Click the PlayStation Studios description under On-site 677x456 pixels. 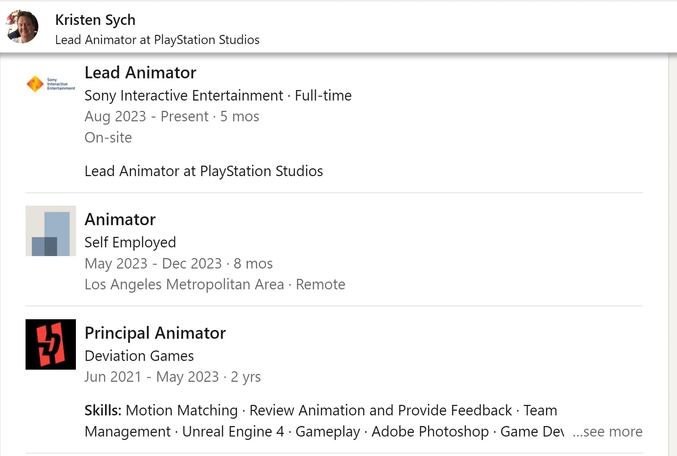[x=203, y=171]
